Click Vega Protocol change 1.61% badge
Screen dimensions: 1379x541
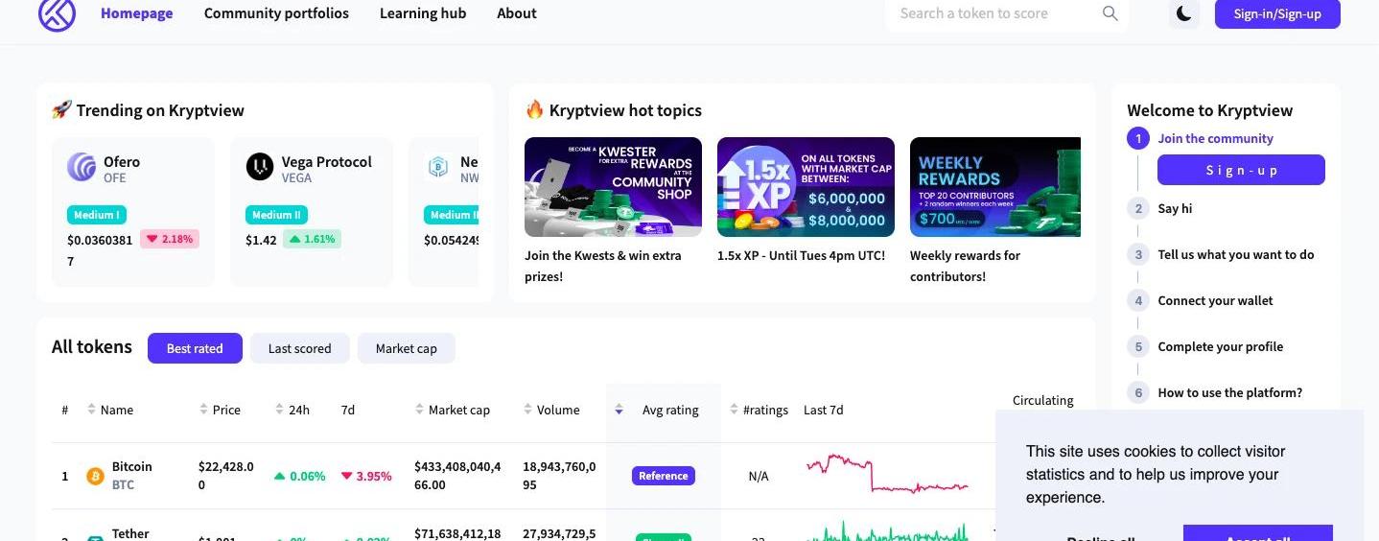pyautogui.click(x=312, y=239)
